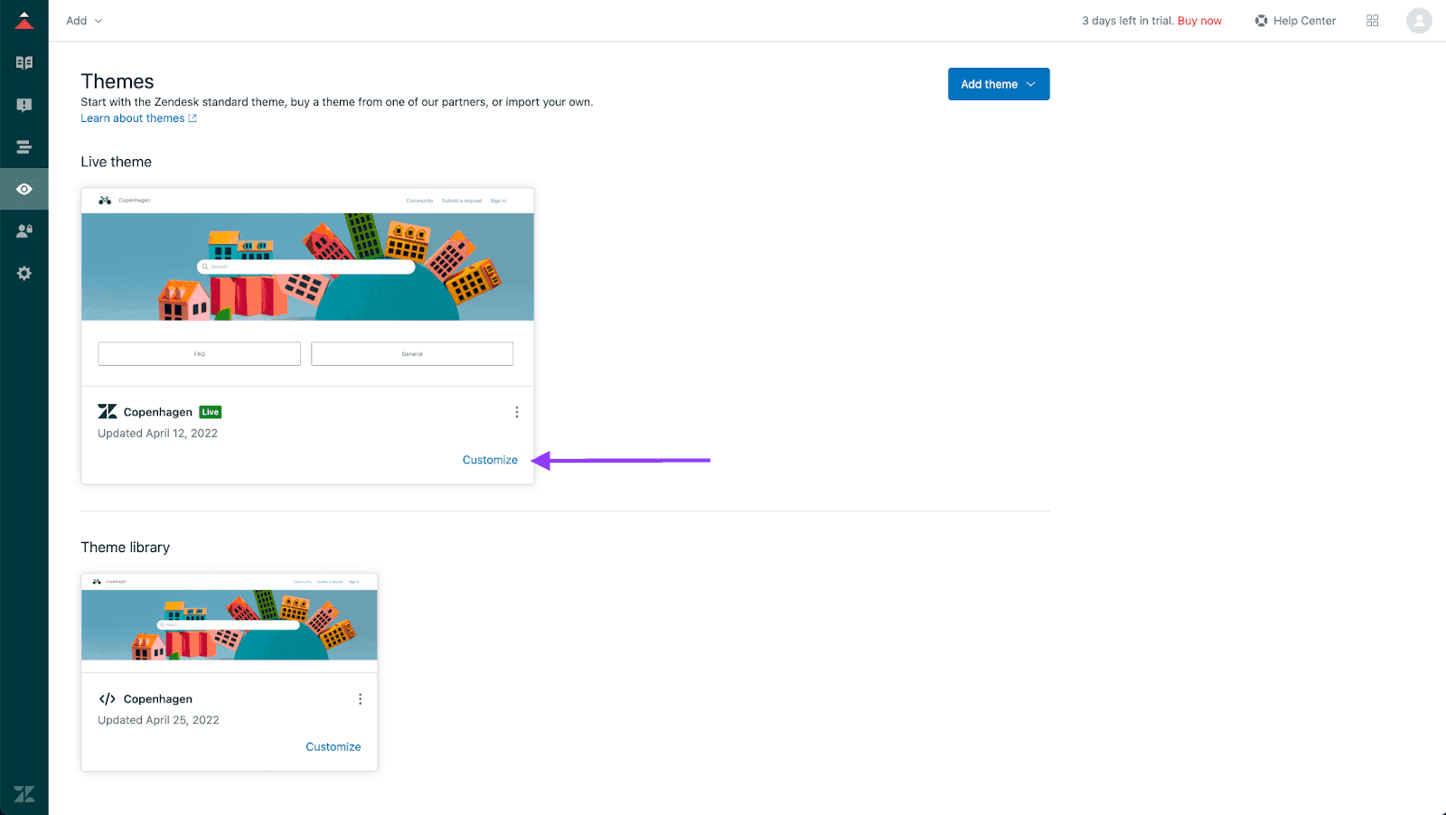Open the Guide articles book icon in sidebar
This screenshot has width=1446, height=815.
click(x=24, y=62)
